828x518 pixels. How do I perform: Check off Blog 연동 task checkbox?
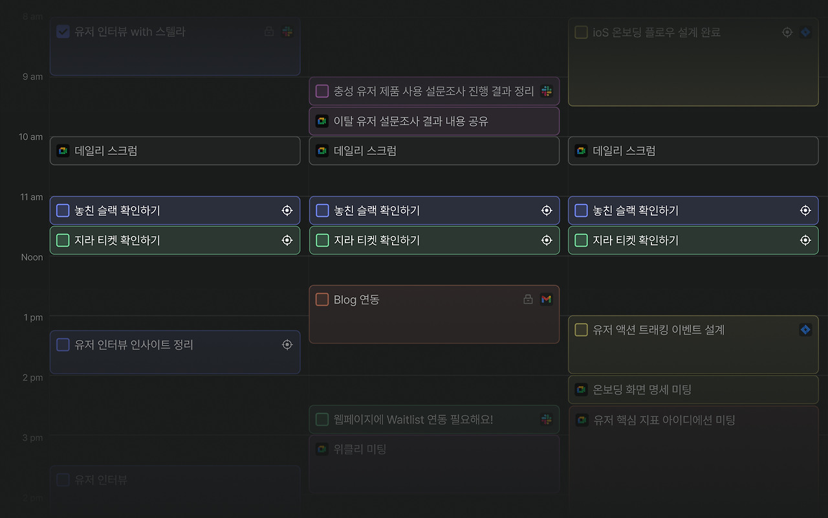322,299
